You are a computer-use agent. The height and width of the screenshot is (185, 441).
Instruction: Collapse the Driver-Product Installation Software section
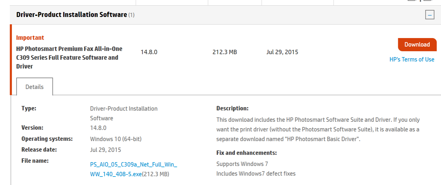tap(430, 15)
